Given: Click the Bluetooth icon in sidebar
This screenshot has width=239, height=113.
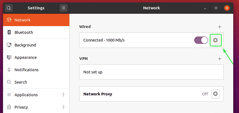Looking at the screenshot, I should coord(9,32).
